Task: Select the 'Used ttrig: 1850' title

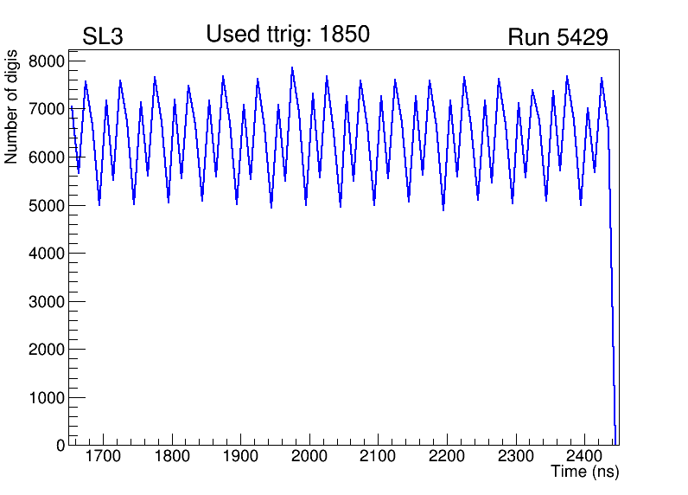Action: coord(288,35)
